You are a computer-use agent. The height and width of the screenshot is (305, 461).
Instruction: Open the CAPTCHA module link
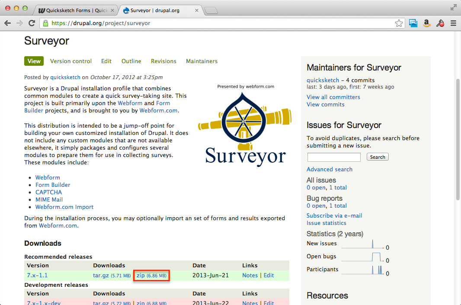tap(49, 193)
